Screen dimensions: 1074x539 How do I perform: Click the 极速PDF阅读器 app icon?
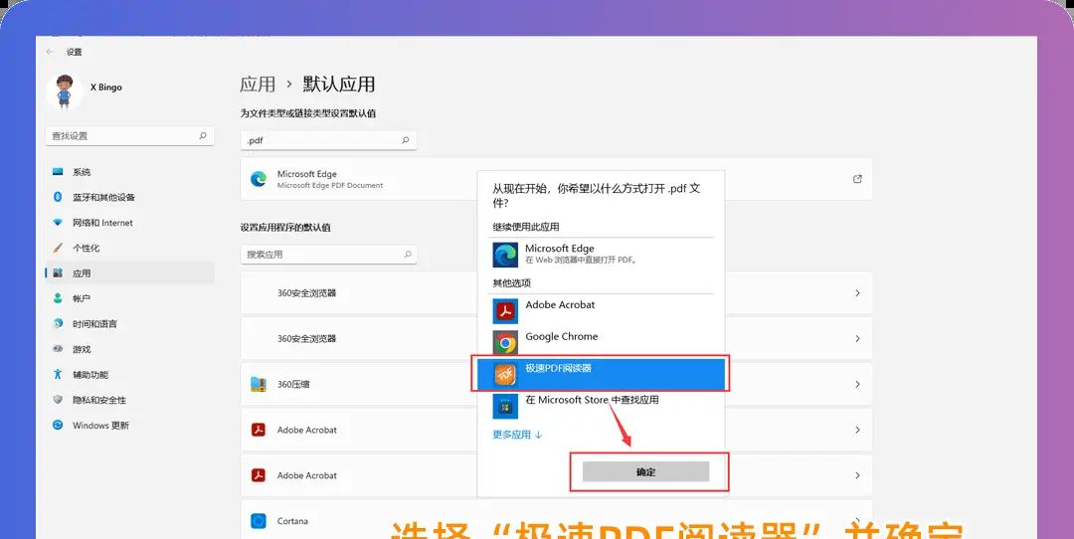pos(505,374)
